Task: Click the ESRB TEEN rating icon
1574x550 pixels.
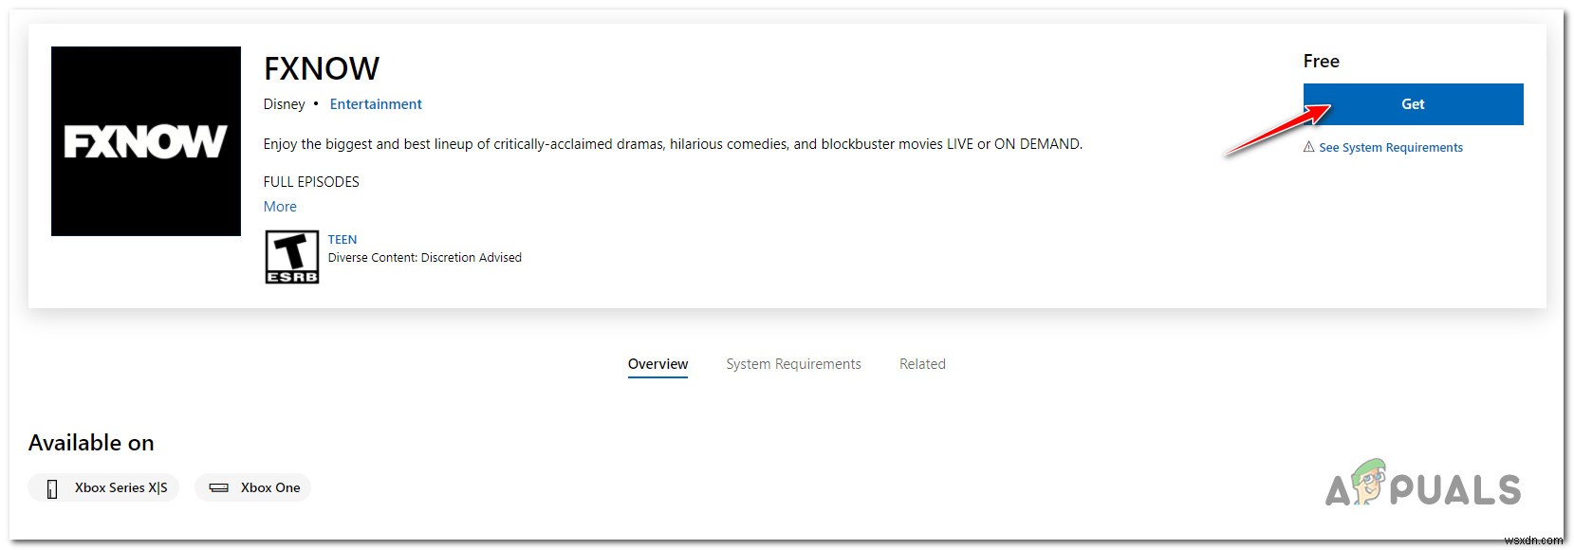Action: [291, 255]
